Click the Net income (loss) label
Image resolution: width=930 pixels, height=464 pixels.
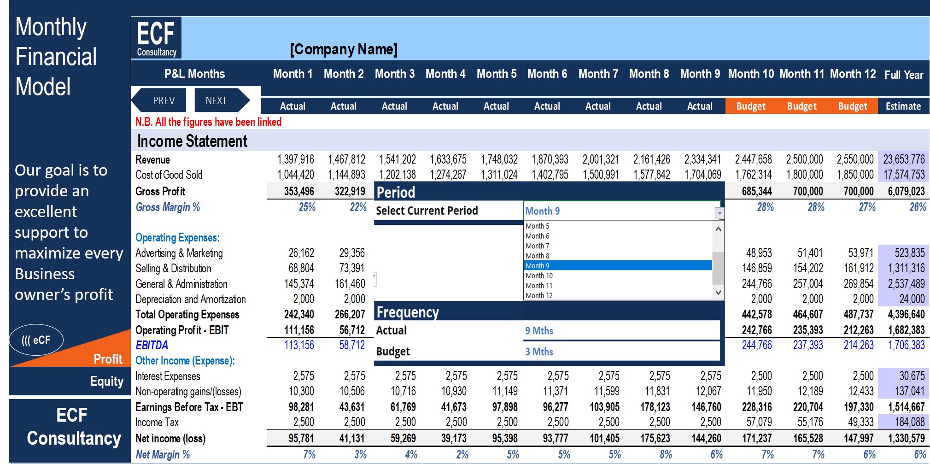pyautogui.click(x=170, y=438)
